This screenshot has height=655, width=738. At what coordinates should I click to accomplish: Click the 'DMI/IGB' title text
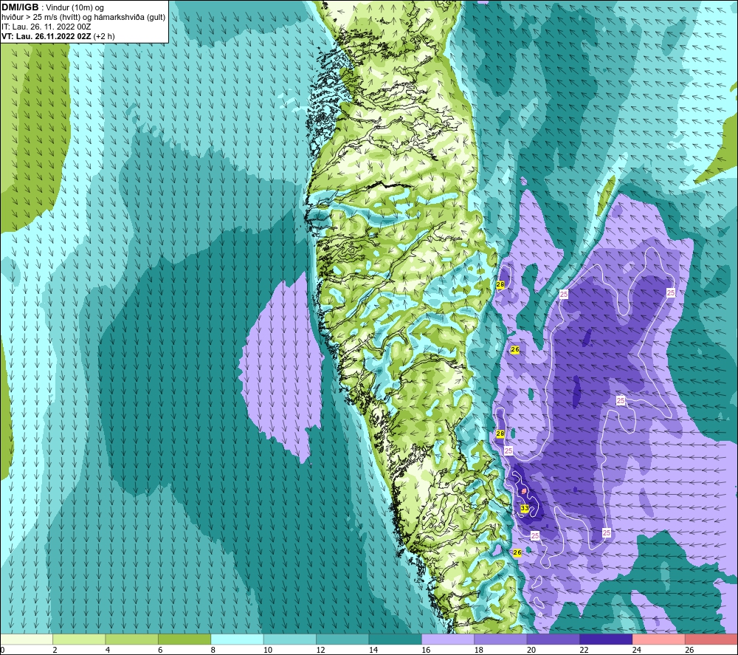(x=20, y=7)
